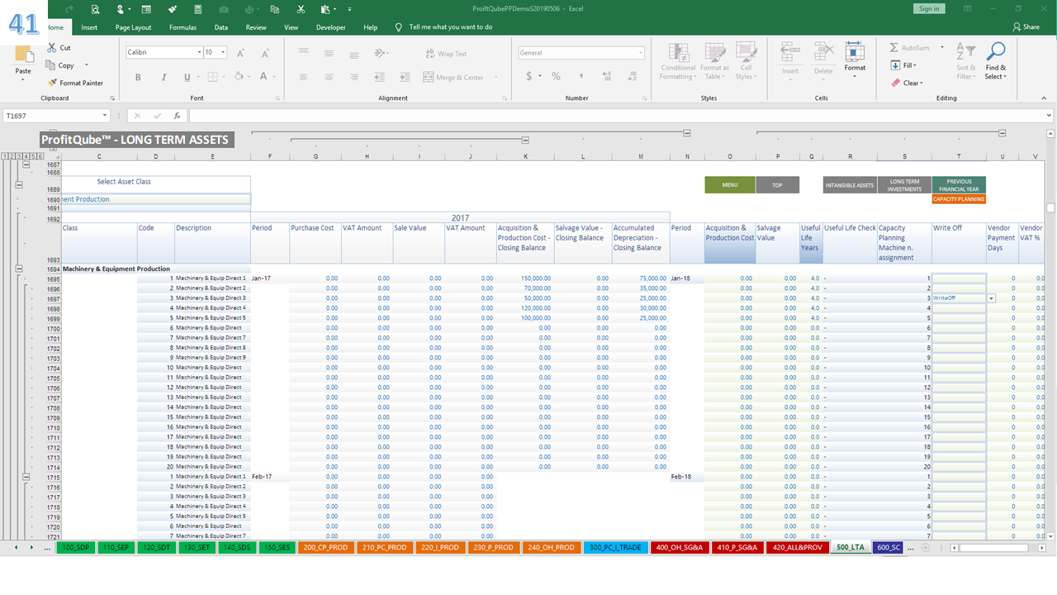
Task: Click the Format Painter brush icon
Action: (x=53, y=83)
